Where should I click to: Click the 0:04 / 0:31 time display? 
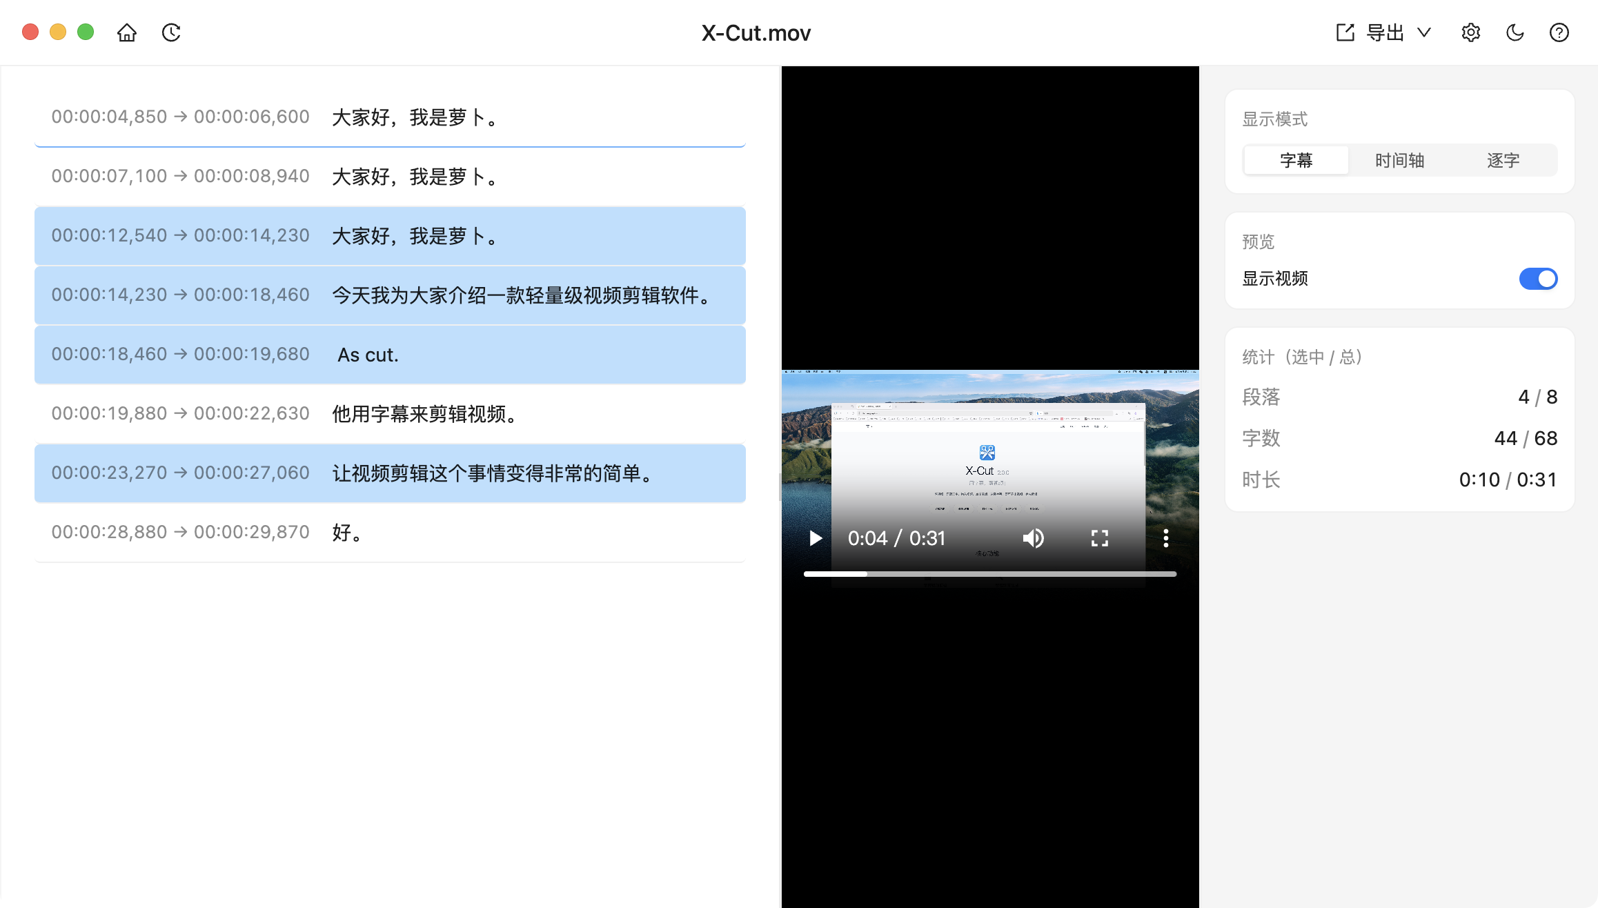pos(896,538)
